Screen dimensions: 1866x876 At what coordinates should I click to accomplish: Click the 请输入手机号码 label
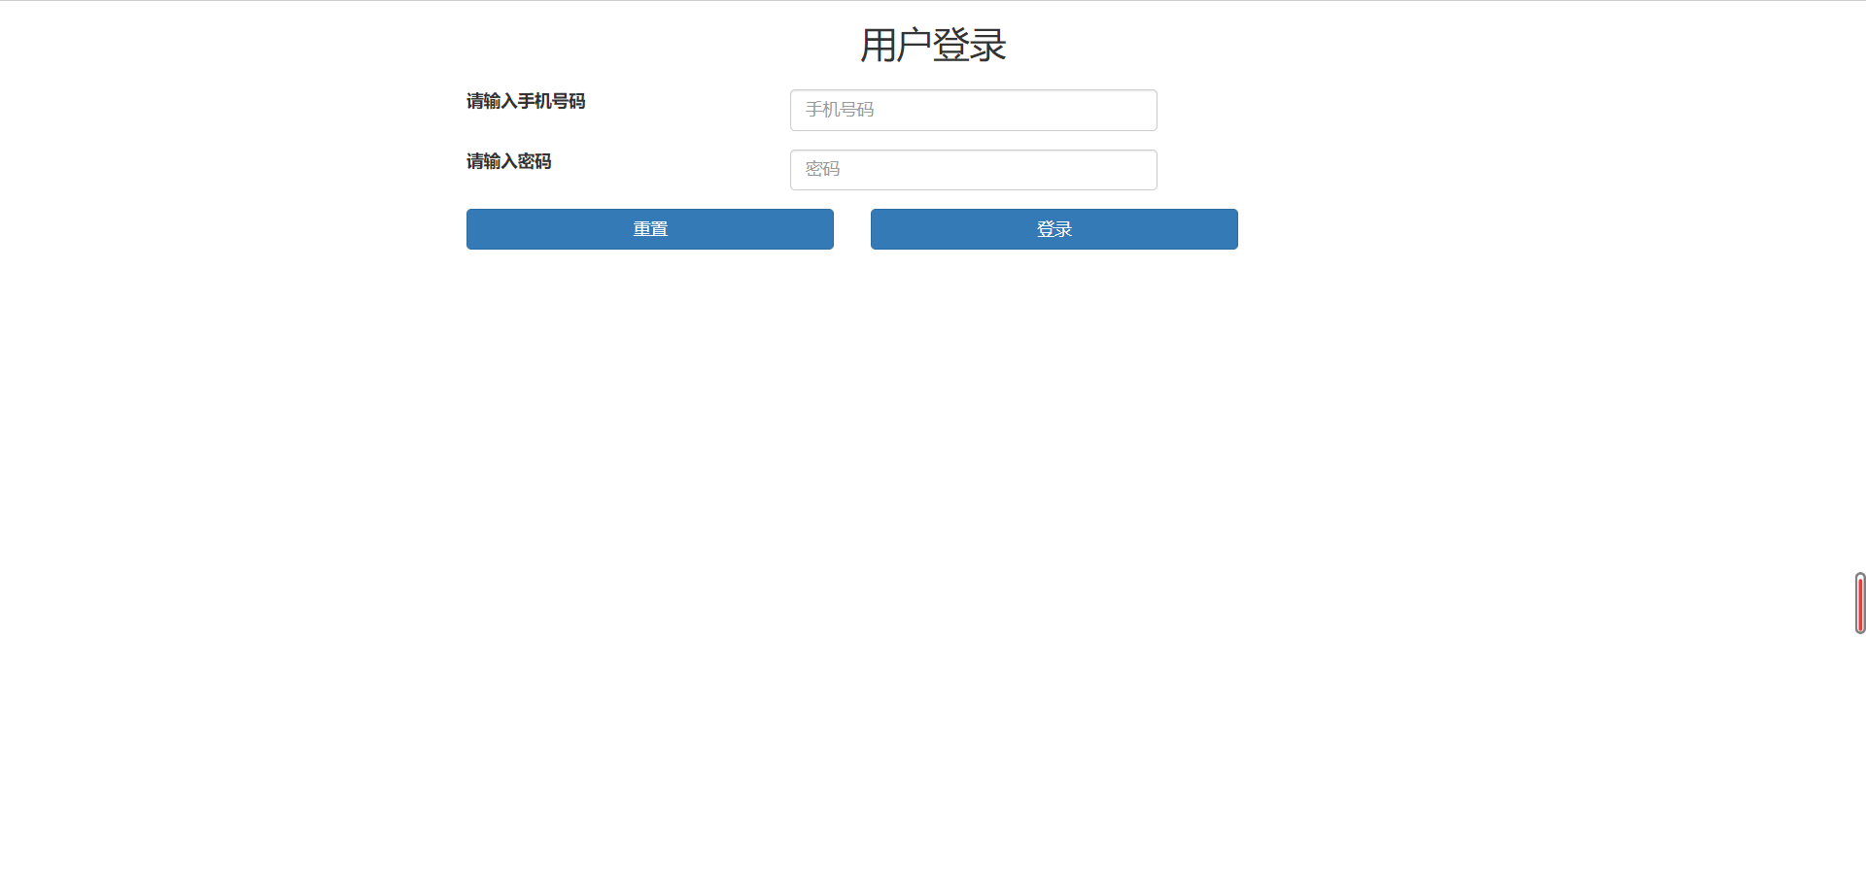click(x=526, y=101)
